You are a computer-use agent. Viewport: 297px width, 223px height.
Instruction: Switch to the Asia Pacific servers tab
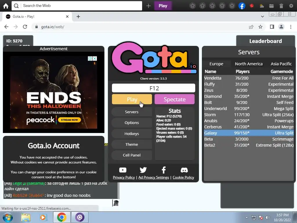pyautogui.click(x=281, y=64)
